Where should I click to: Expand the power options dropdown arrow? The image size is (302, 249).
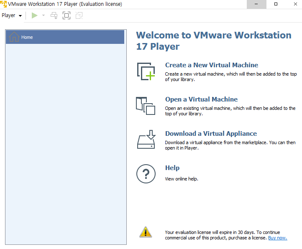tap(44, 15)
